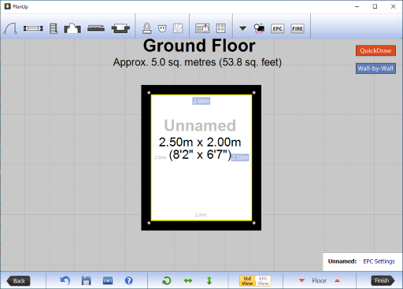Click the Back button
This screenshot has width=403, height=289.
(18, 281)
